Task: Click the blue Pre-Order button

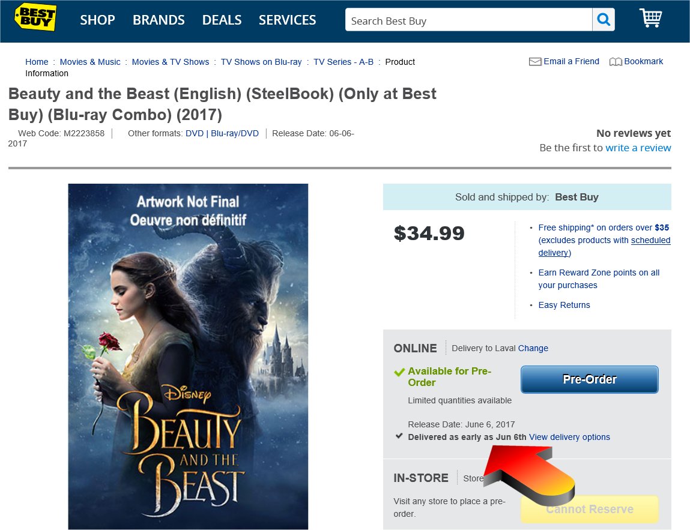Action: 589,379
